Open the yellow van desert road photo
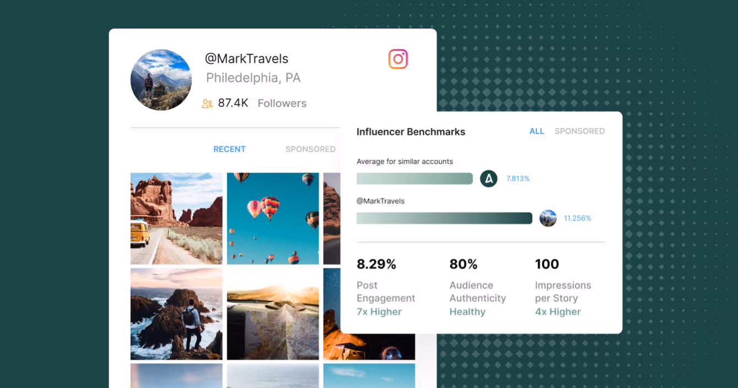 [x=176, y=218]
